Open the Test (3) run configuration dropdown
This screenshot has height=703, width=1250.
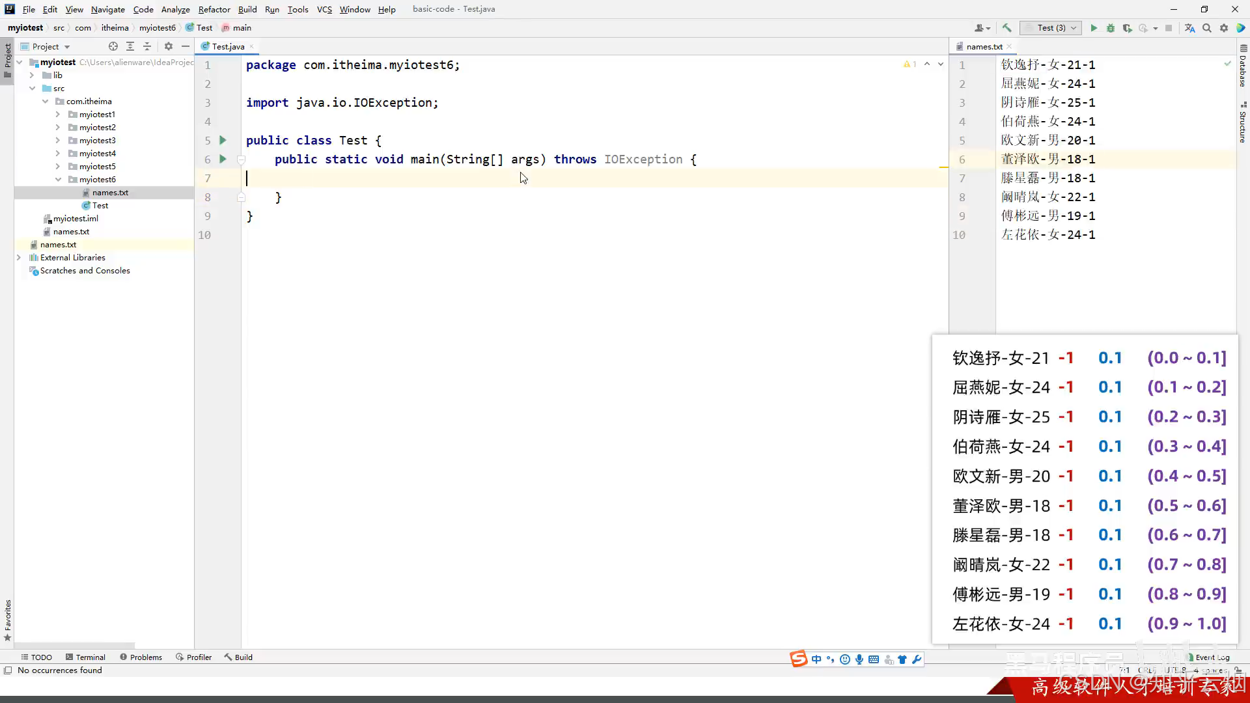[1050, 28]
